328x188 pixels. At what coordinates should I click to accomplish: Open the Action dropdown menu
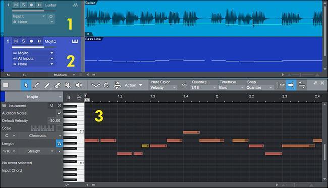133,85
